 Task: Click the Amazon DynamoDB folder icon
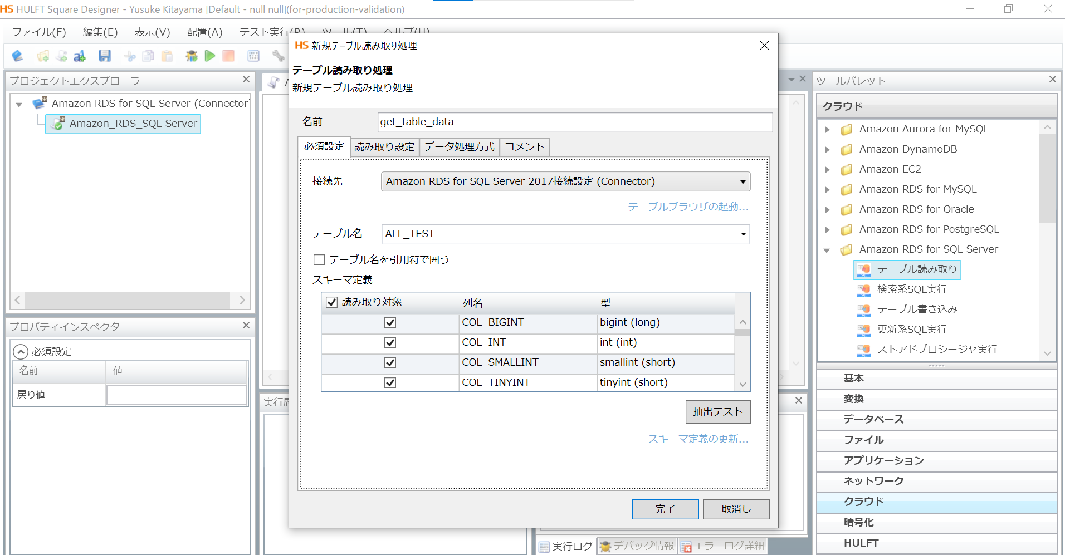click(x=847, y=149)
